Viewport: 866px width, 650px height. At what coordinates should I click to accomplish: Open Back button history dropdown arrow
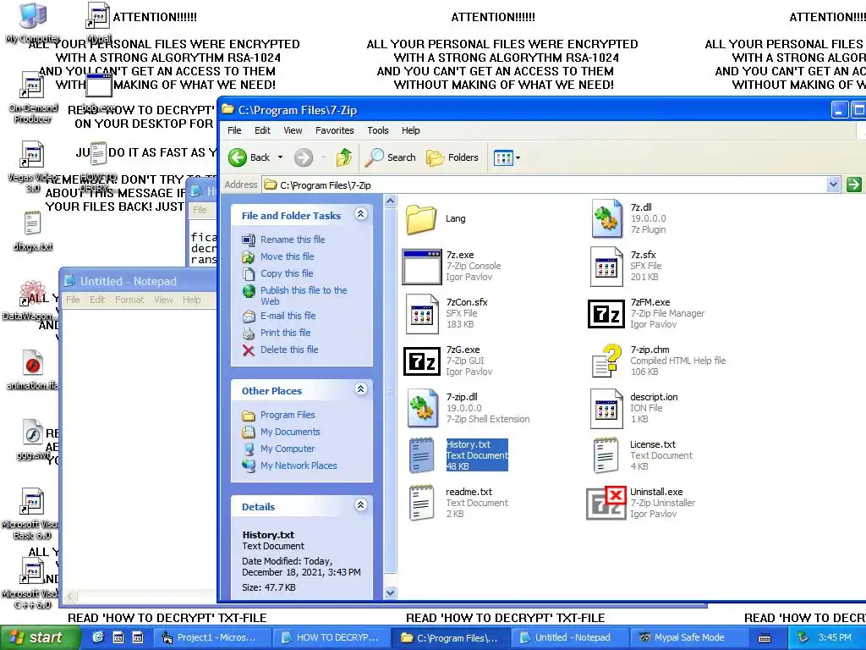[x=280, y=157]
